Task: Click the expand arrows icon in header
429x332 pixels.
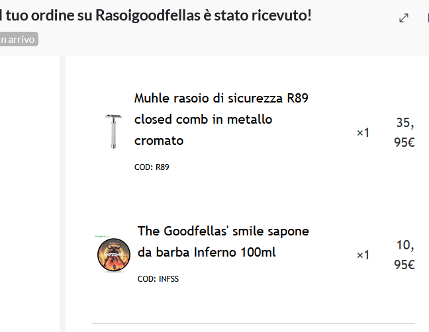Action: (404, 18)
